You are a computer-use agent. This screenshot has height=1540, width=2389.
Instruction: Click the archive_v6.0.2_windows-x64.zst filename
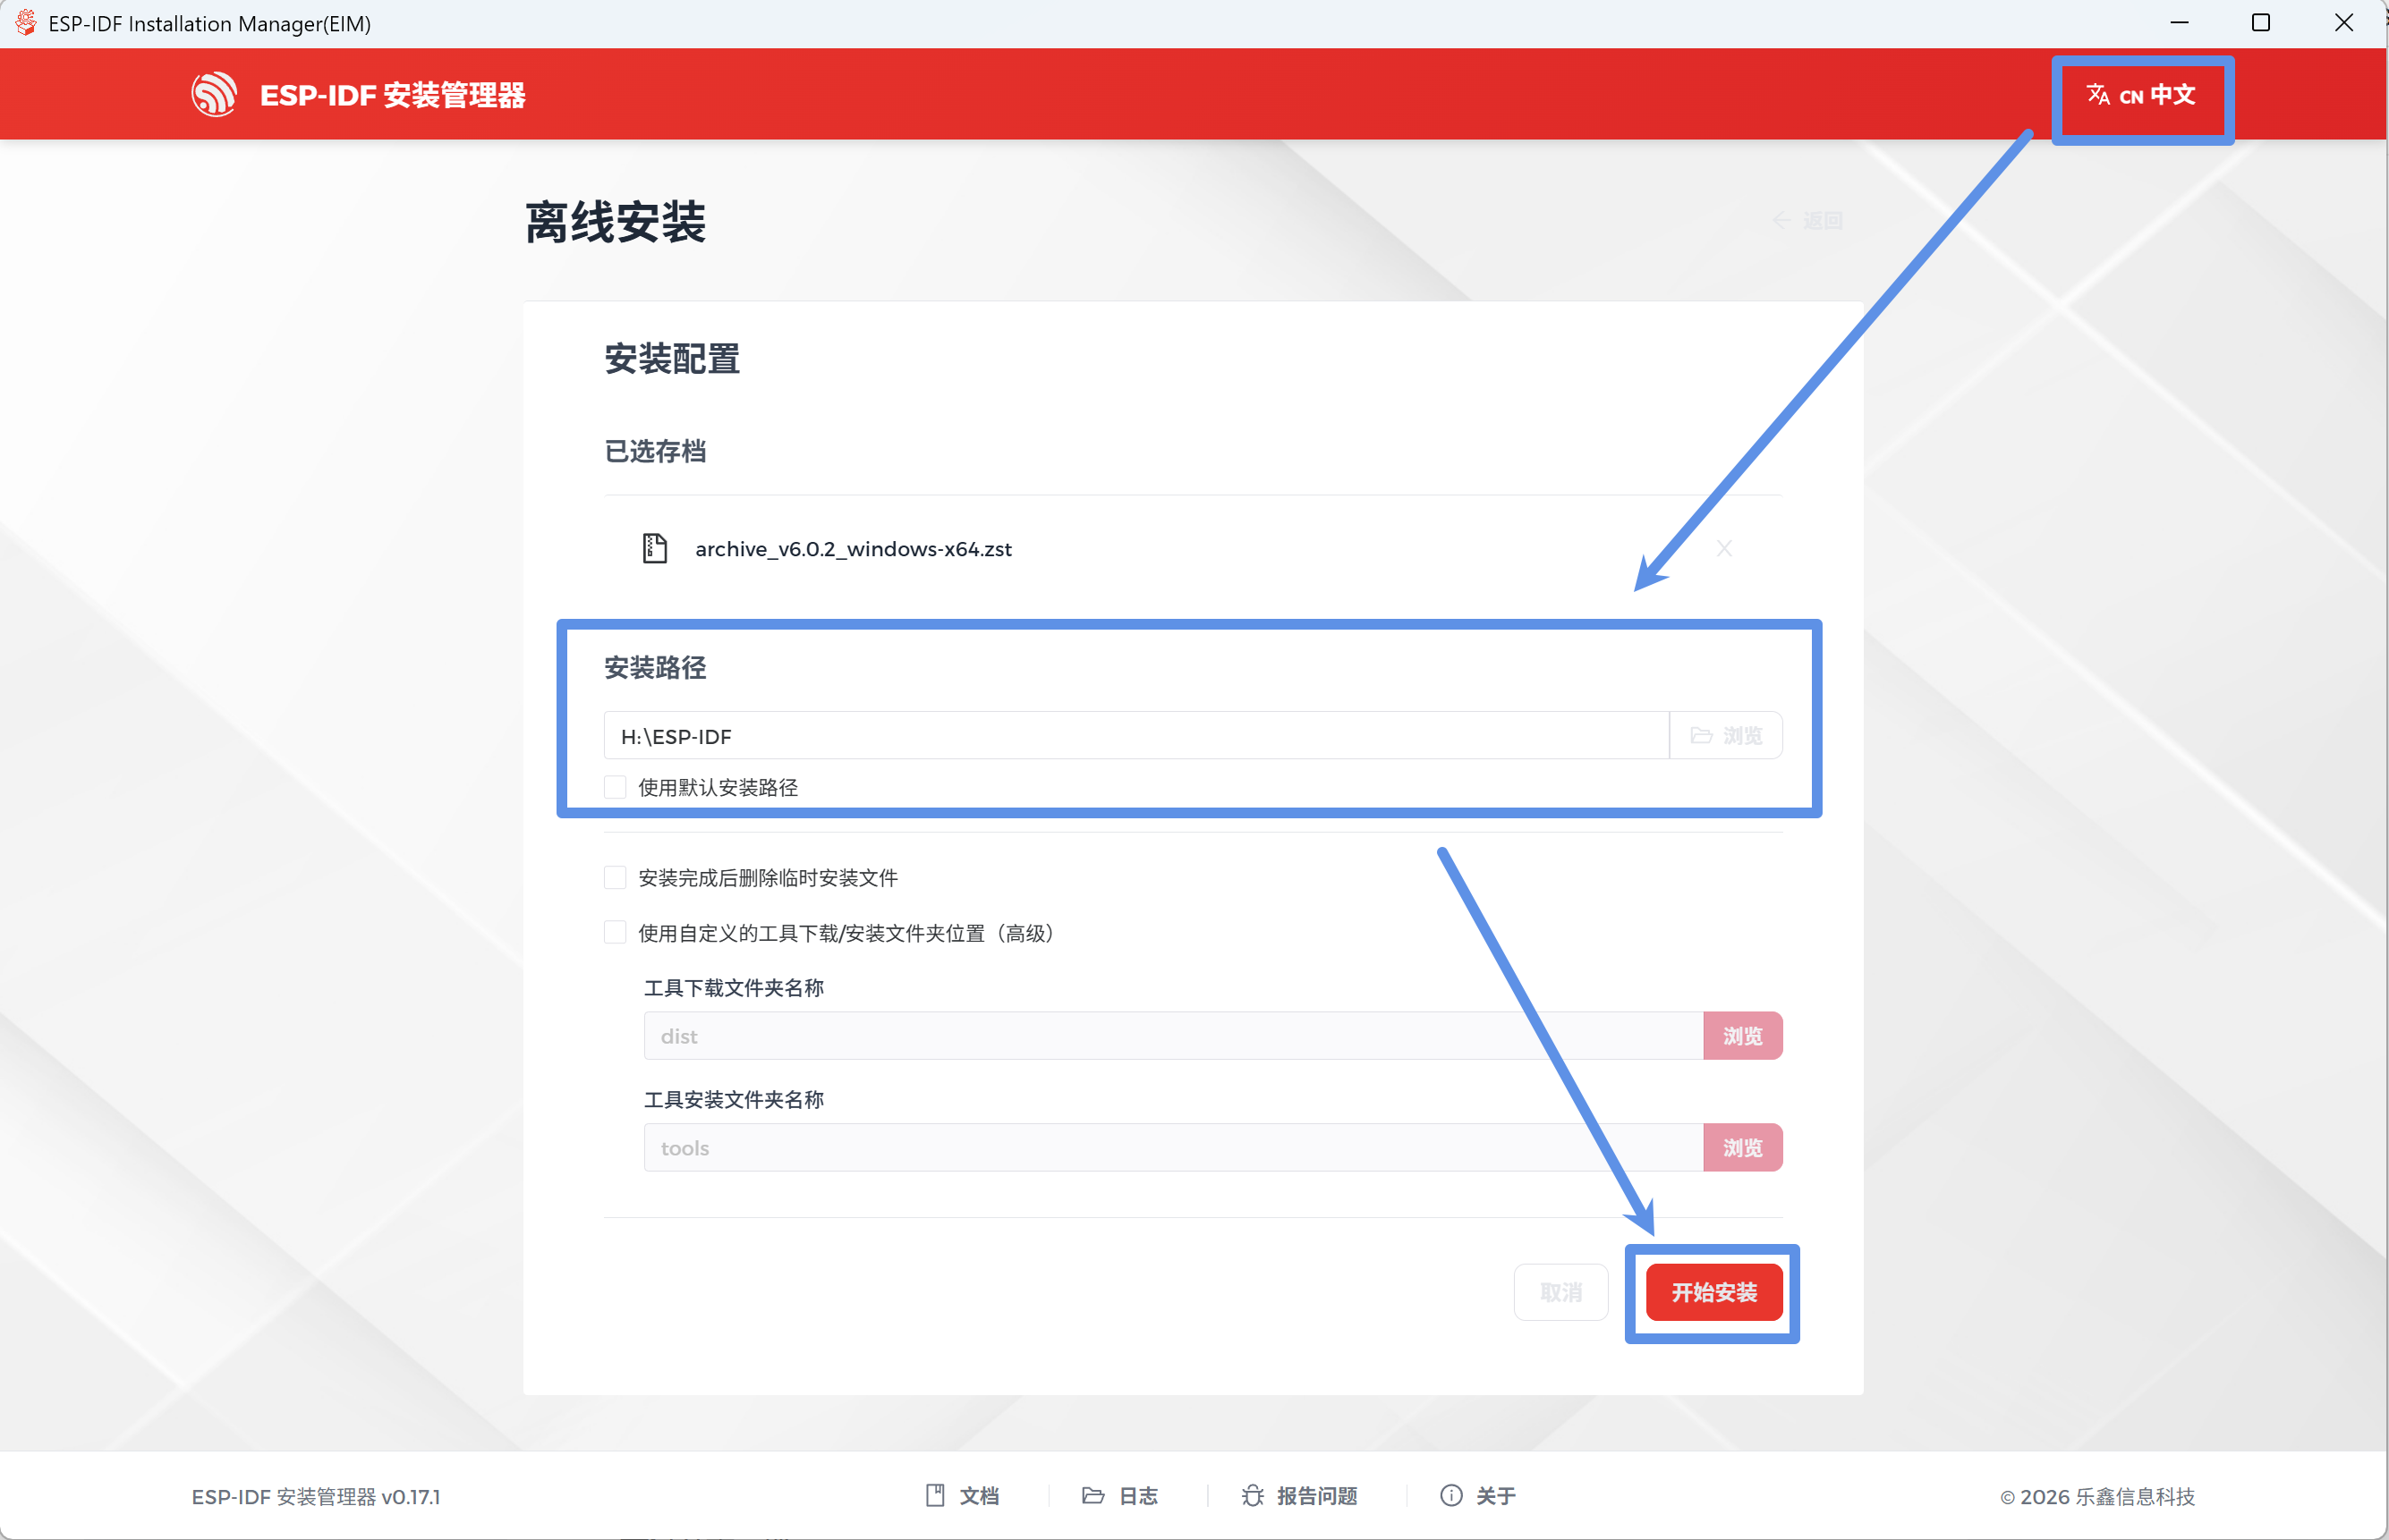[854, 549]
